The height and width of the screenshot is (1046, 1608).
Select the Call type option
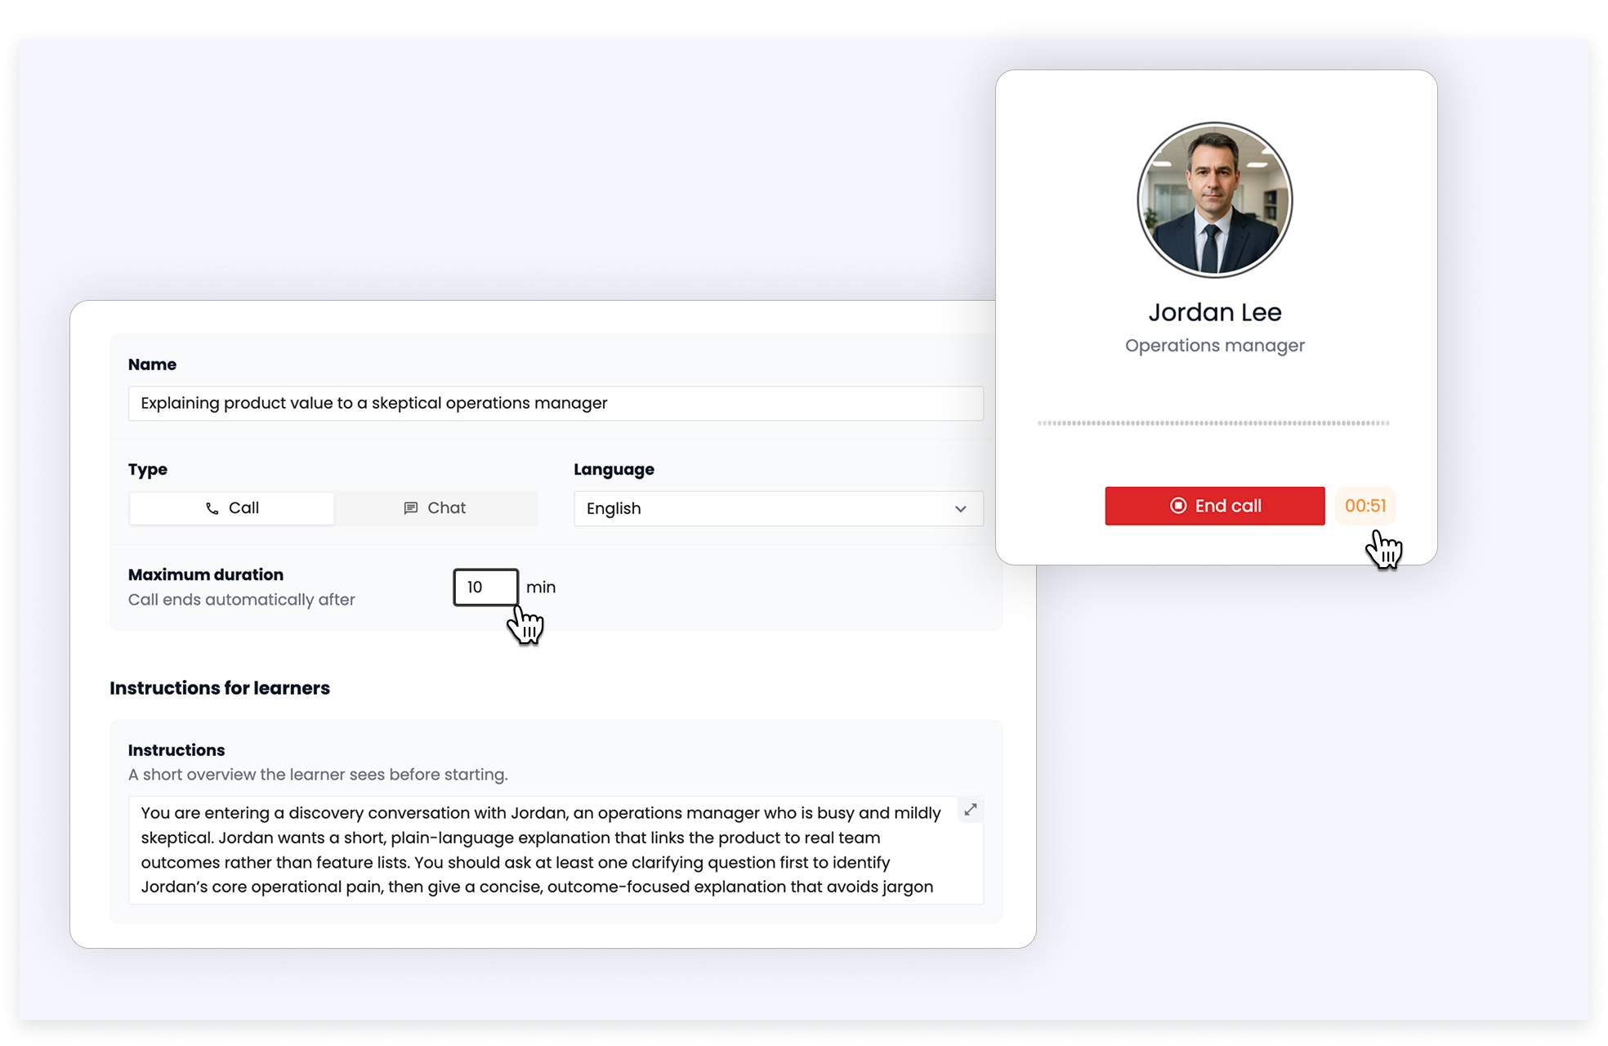pyautogui.click(x=231, y=508)
